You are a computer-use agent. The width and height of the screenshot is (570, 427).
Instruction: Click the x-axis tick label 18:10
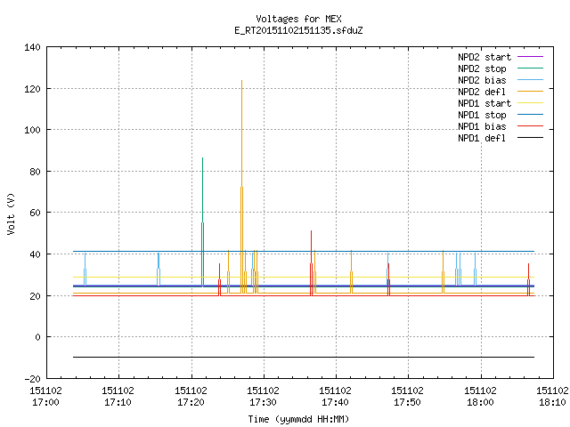point(552,402)
